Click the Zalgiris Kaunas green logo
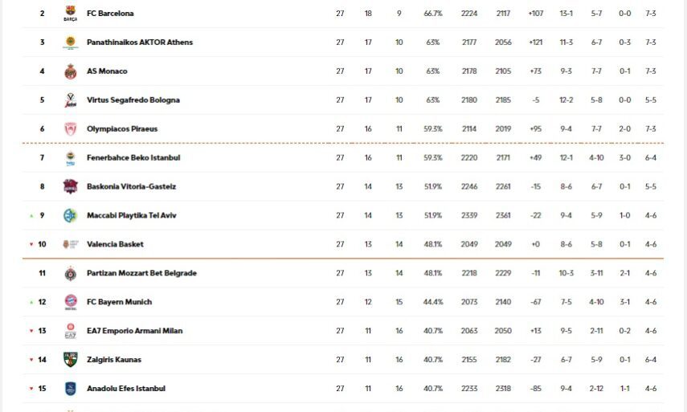The image size is (687, 412). click(71, 360)
